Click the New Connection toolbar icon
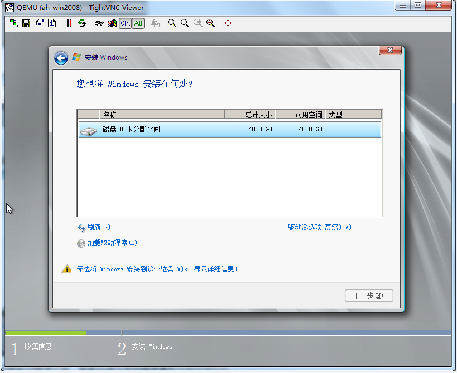Viewport: 457px width, 373px height. pos(14,23)
